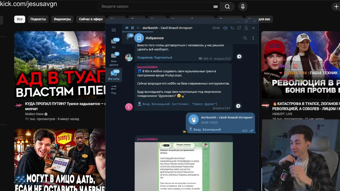340x191 pixels.
Task: Forward the Поздняков post via arrow button
Action: [239, 57]
